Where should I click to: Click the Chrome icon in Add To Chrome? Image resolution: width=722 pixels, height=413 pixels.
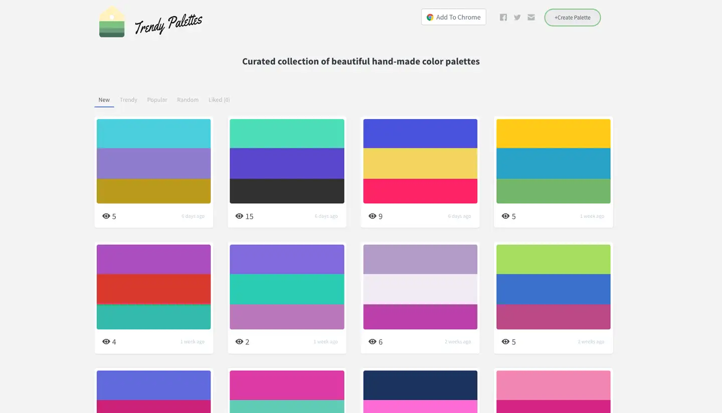point(430,18)
